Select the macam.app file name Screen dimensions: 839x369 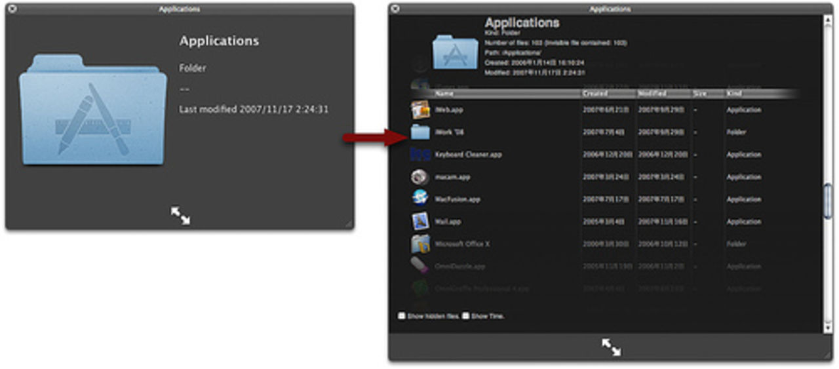452,177
